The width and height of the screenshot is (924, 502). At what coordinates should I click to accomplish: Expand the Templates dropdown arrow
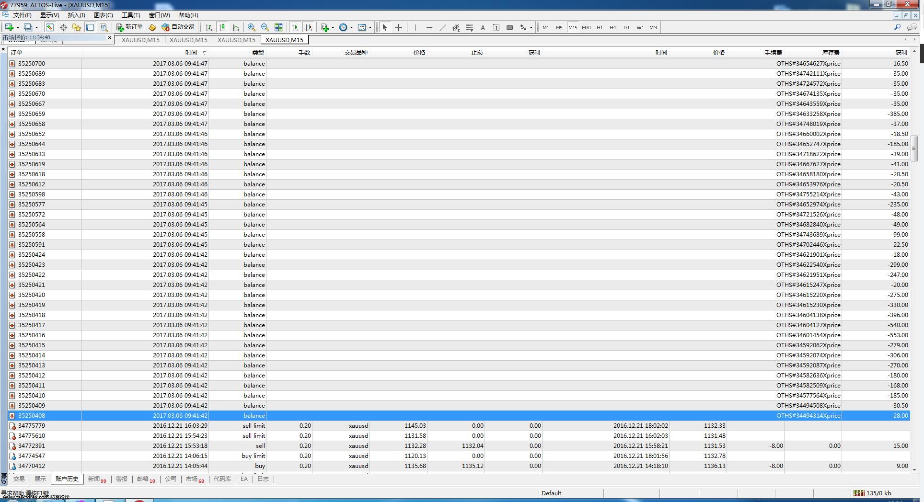tap(370, 27)
